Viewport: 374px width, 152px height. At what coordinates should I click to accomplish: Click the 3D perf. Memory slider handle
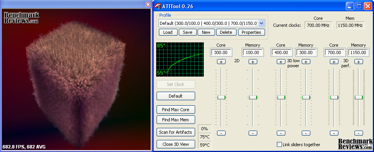[x=359, y=97]
